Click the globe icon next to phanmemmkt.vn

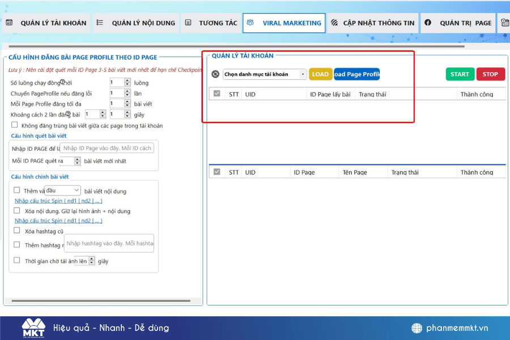pos(417,328)
